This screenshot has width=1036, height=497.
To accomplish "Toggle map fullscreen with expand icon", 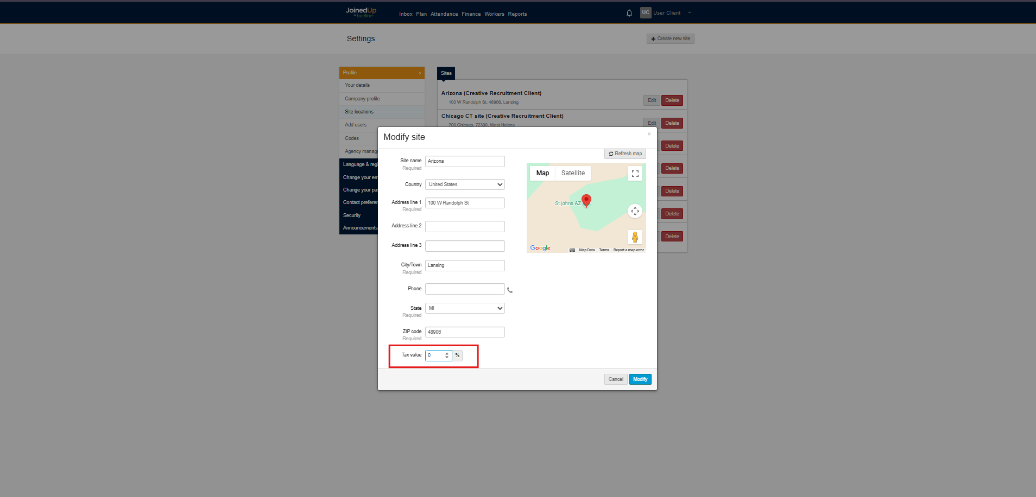I will (x=635, y=173).
